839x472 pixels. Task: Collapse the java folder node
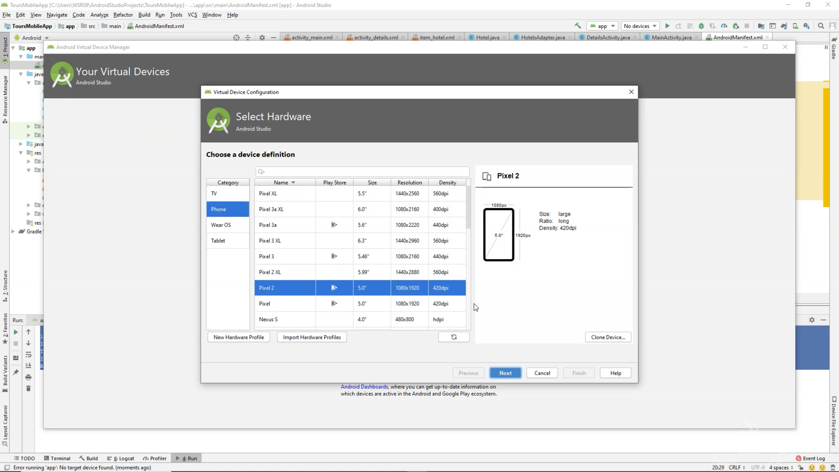[21, 74]
